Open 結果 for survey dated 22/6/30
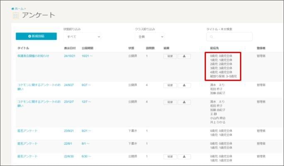The height and width of the screenshot is (166, 284). [x=170, y=156]
